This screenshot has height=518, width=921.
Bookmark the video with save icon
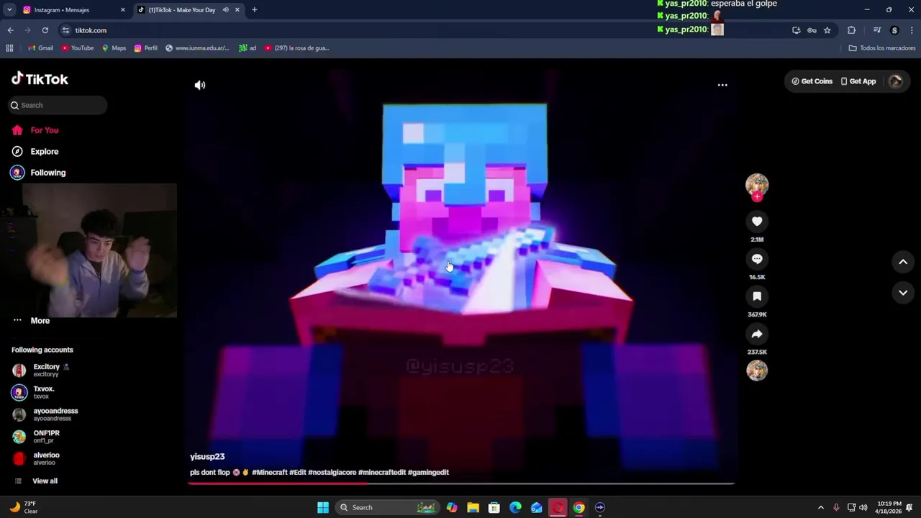757,296
